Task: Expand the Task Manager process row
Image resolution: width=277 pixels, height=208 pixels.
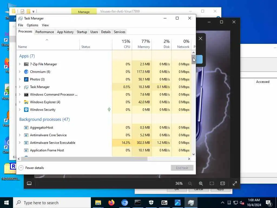Action: (20, 87)
